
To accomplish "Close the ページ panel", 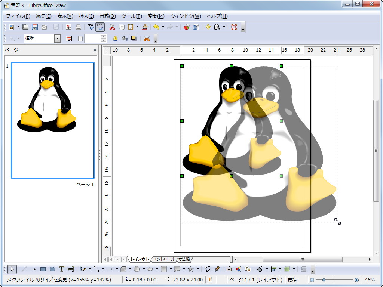I will coord(95,50).
